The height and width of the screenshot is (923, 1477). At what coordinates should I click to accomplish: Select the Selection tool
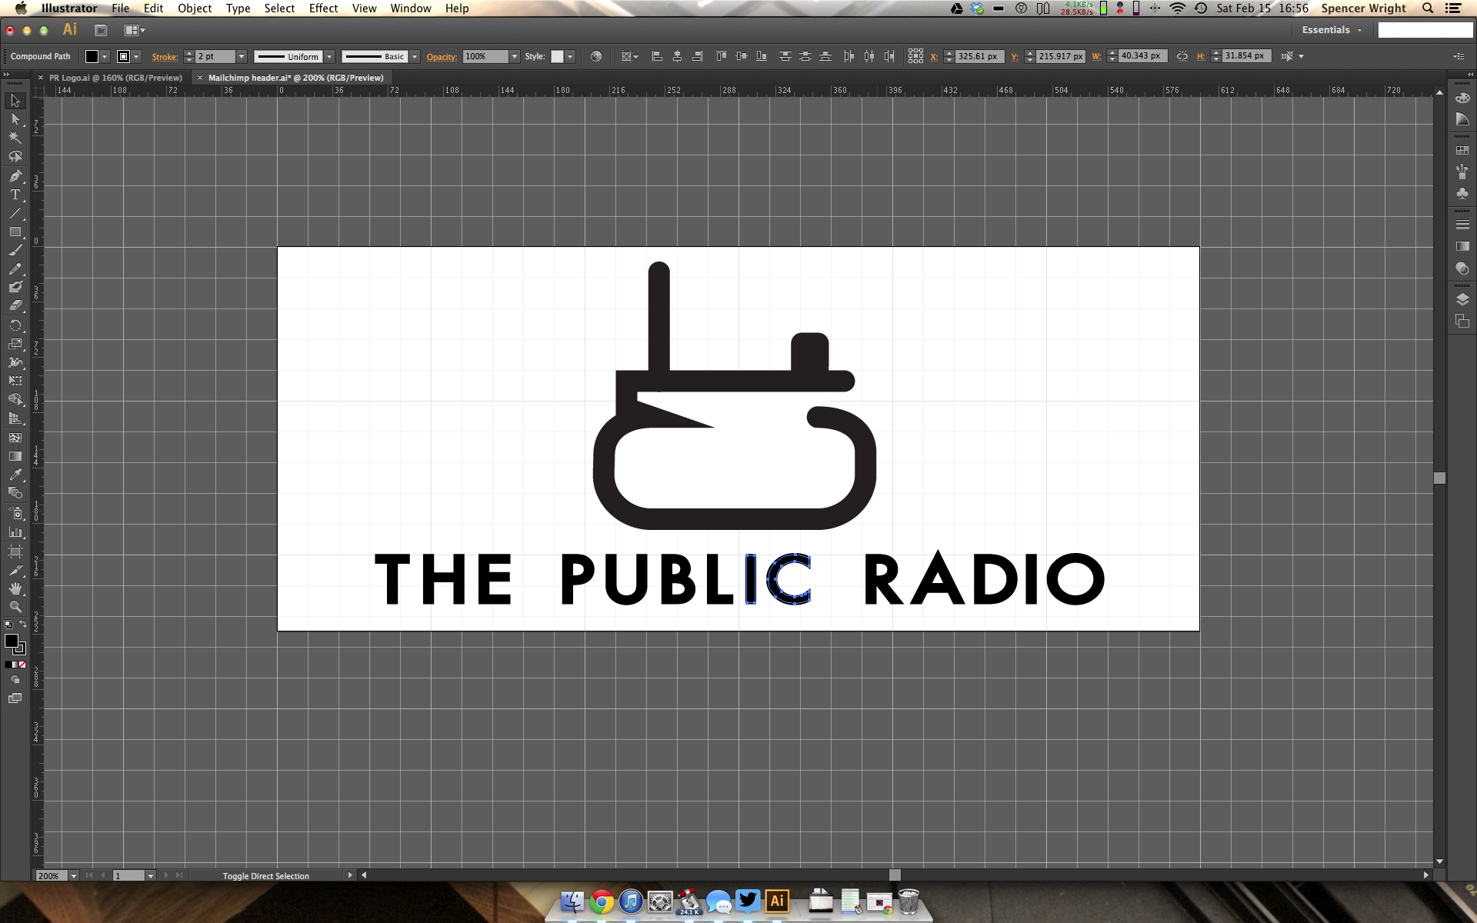tap(15, 101)
